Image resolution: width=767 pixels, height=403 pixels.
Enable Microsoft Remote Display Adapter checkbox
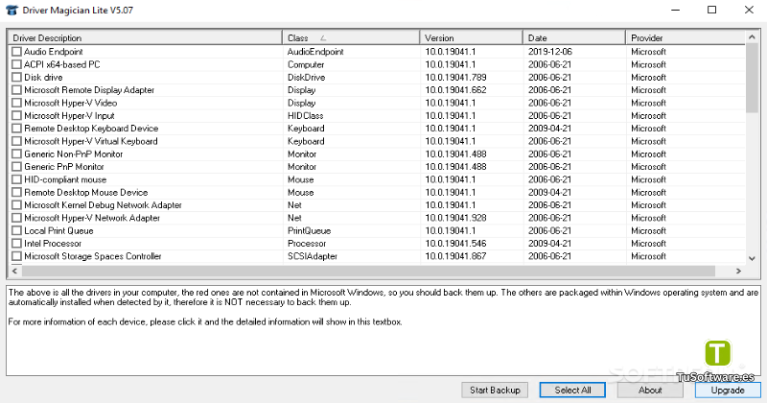pyautogui.click(x=16, y=89)
